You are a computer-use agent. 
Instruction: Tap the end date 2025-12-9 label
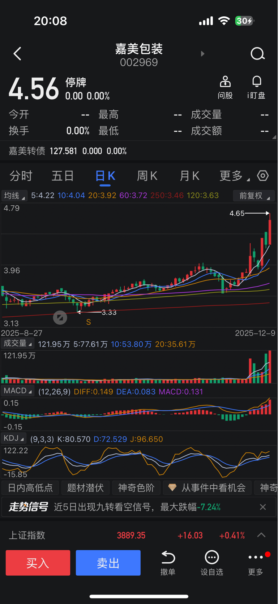255,333
